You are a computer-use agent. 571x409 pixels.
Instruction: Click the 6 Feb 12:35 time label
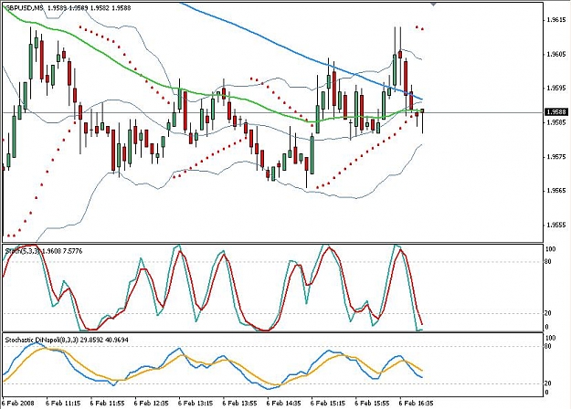tap(152, 404)
